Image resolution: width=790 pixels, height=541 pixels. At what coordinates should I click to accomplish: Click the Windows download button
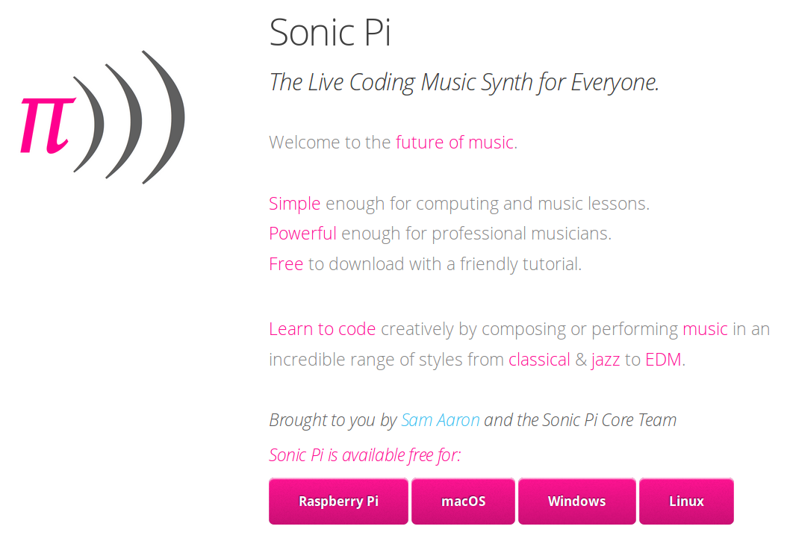coord(576,501)
